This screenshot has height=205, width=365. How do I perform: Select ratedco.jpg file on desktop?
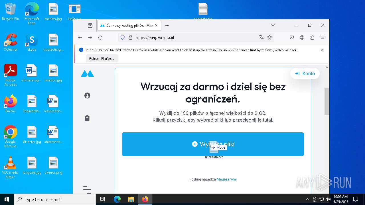tap(53, 73)
